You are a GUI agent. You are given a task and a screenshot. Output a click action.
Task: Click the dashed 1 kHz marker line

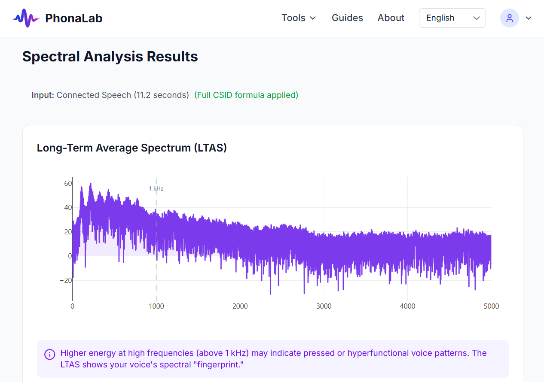point(156,236)
